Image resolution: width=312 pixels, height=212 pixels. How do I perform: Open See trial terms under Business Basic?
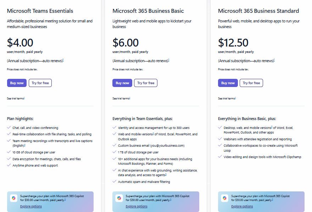[x=121, y=98]
